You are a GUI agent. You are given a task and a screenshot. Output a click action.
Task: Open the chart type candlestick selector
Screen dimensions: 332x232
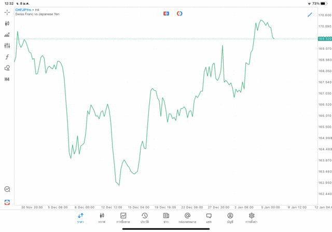[x=7, y=23]
